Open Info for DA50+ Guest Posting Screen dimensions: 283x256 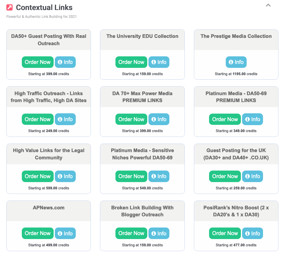point(65,62)
